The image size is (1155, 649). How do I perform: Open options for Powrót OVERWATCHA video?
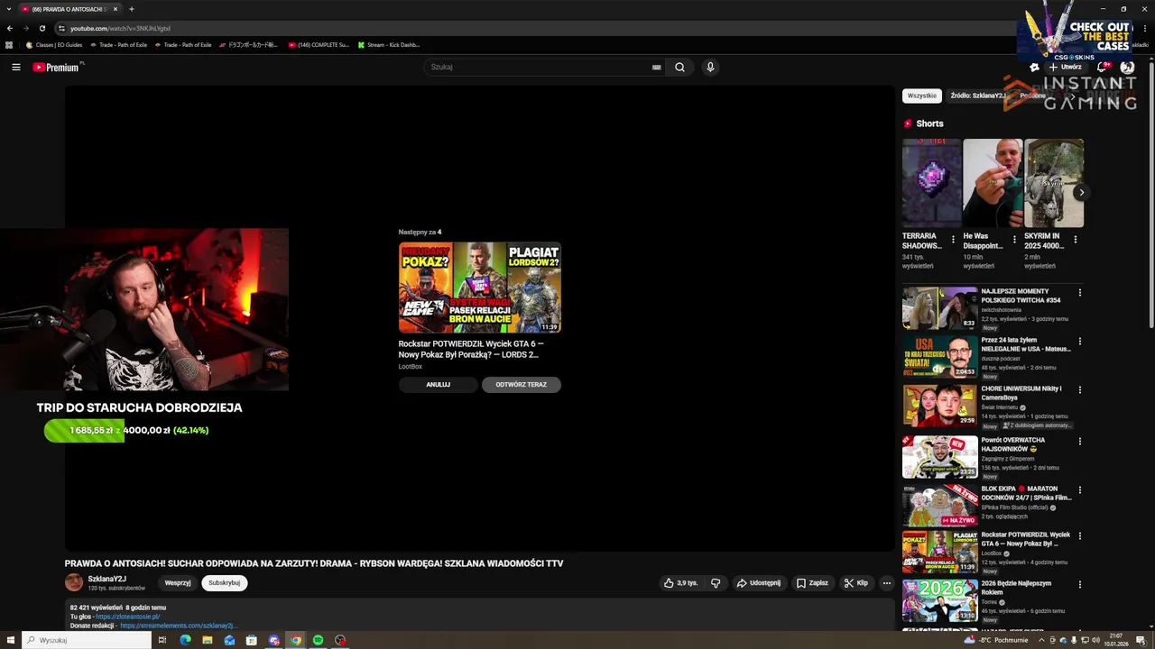(1079, 442)
